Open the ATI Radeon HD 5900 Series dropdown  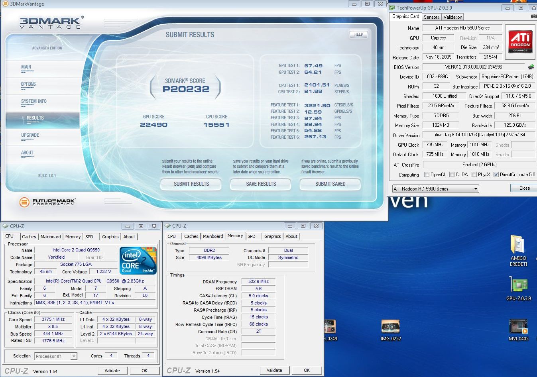435,189
